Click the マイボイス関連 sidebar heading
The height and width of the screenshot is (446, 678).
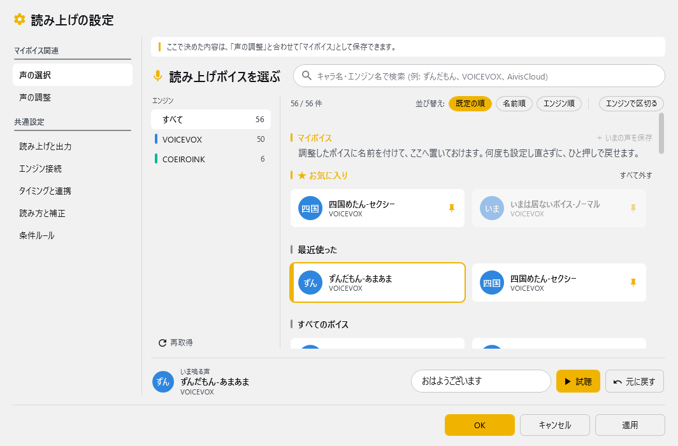pyautogui.click(x=36, y=50)
